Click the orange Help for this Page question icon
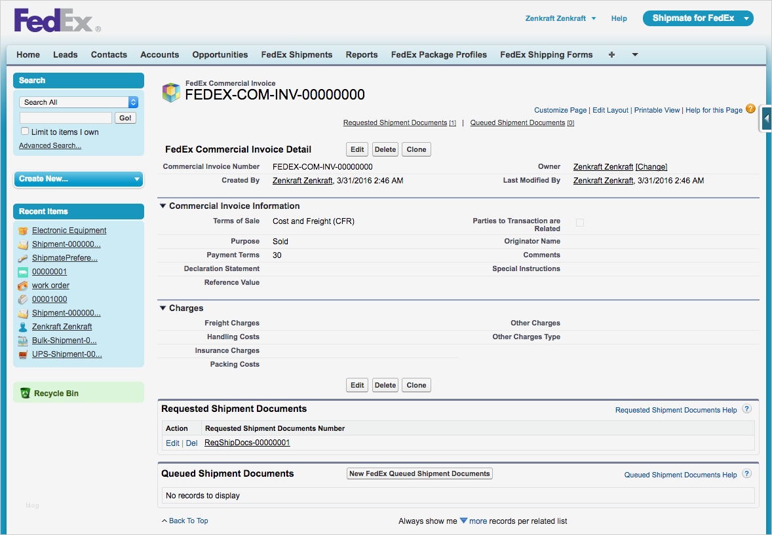The height and width of the screenshot is (535, 772). 750,109
